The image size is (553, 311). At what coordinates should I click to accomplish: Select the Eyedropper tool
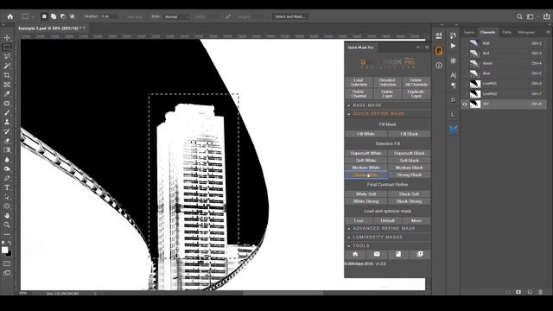click(7, 94)
